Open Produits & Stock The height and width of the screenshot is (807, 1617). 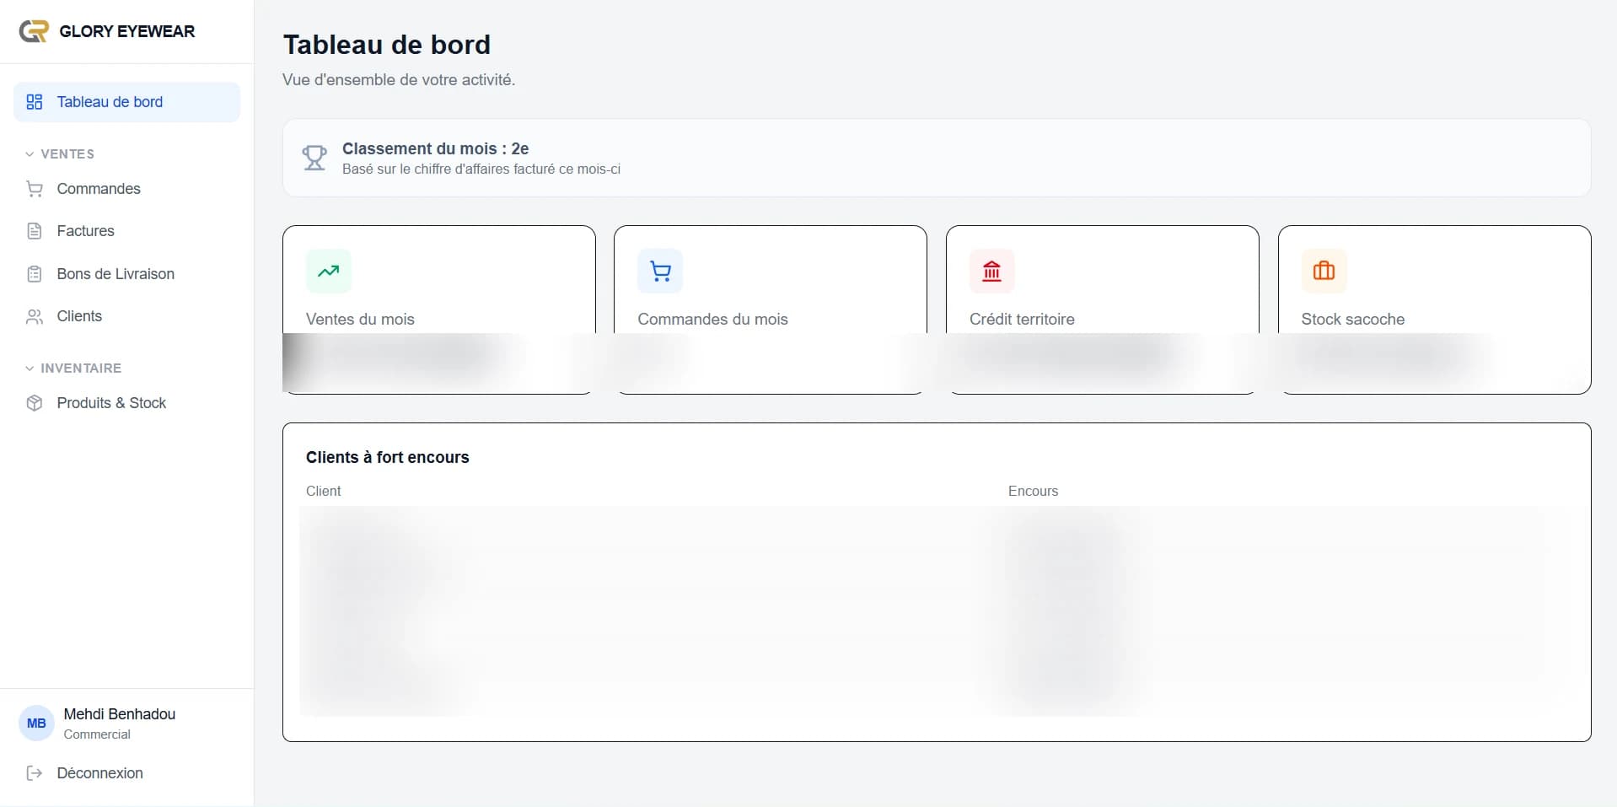tap(126, 403)
